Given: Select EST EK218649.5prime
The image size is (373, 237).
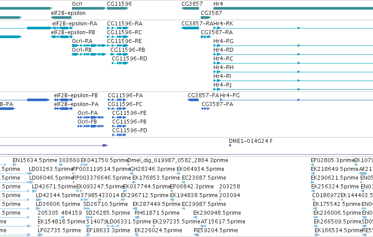Looking at the screenshot, I should 334,169.
